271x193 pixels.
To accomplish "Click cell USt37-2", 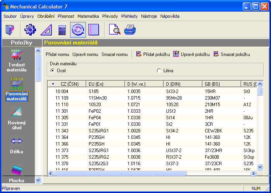I will click(174, 150).
